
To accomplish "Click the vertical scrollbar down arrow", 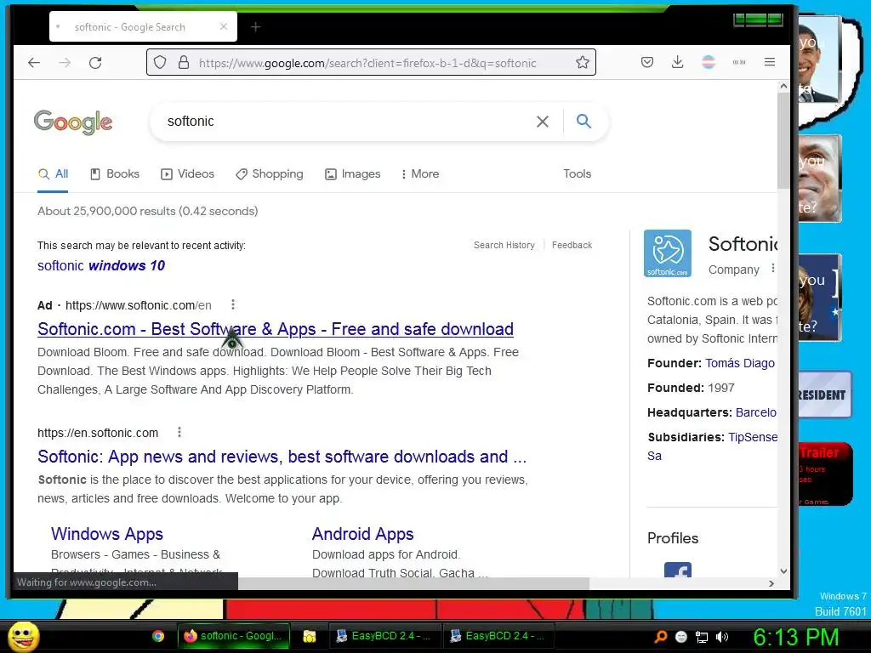I will click(783, 571).
